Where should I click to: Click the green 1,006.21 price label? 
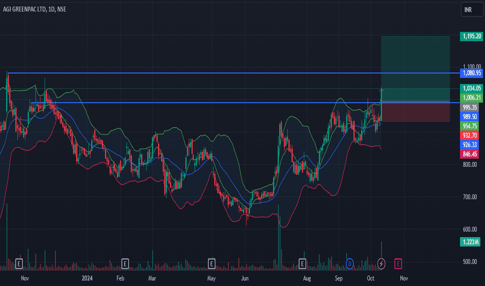coord(471,98)
